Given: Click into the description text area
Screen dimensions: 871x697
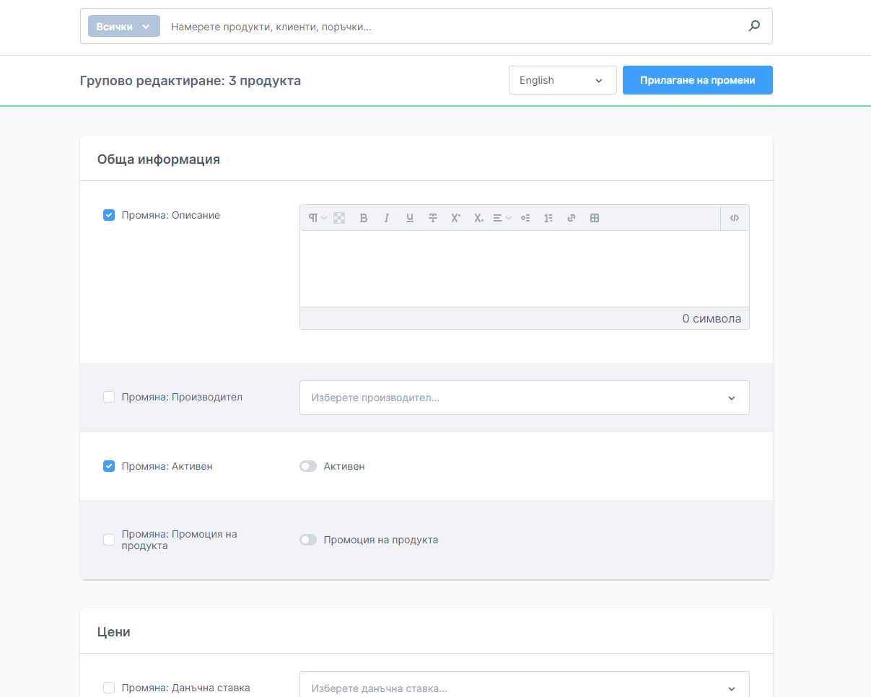Looking at the screenshot, I should [x=524, y=268].
